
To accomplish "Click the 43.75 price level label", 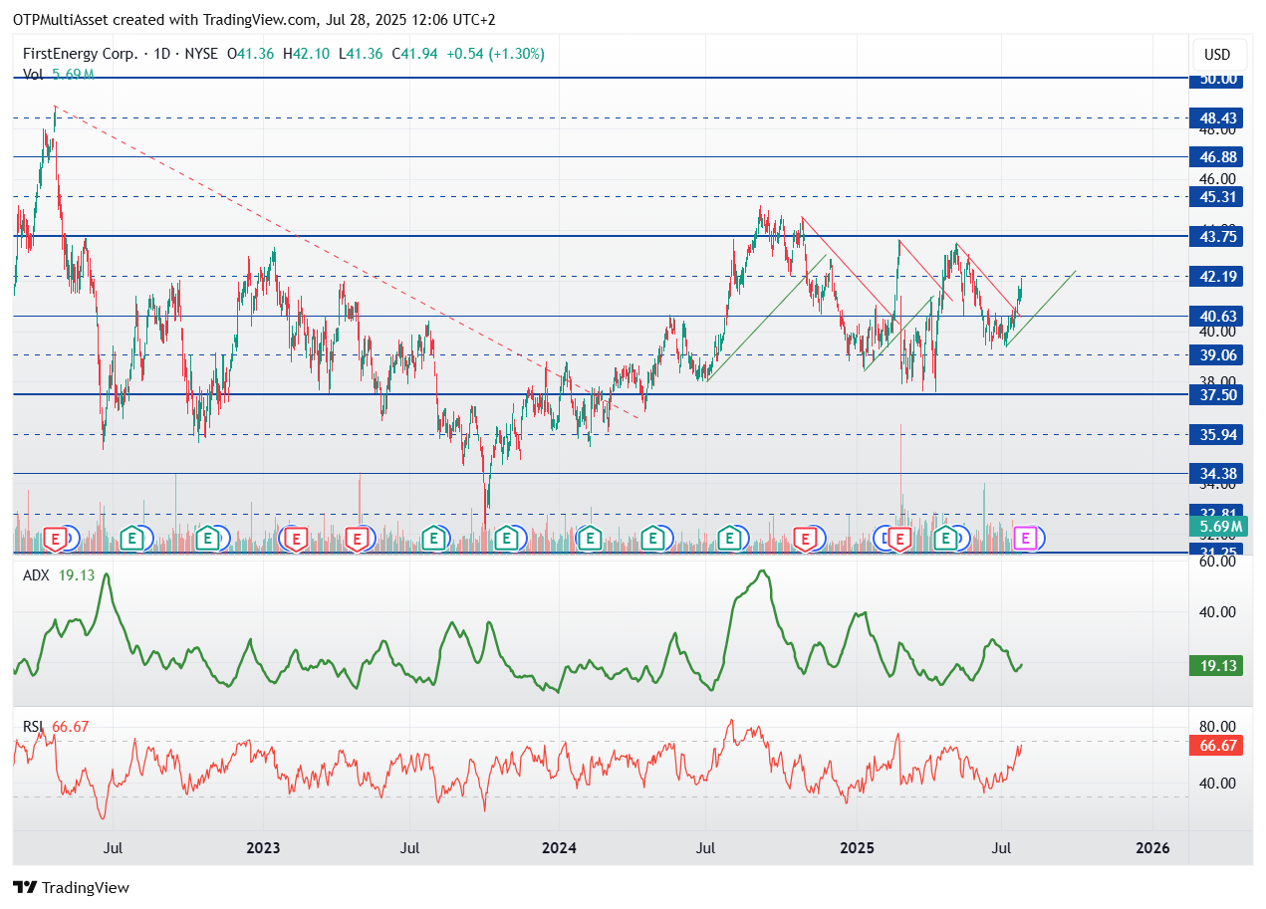I will [x=1216, y=236].
